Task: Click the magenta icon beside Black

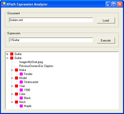Action: point(21,98)
